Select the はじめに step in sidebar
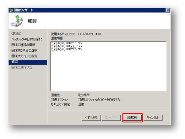This screenshot has width=185, height=139. [16, 33]
